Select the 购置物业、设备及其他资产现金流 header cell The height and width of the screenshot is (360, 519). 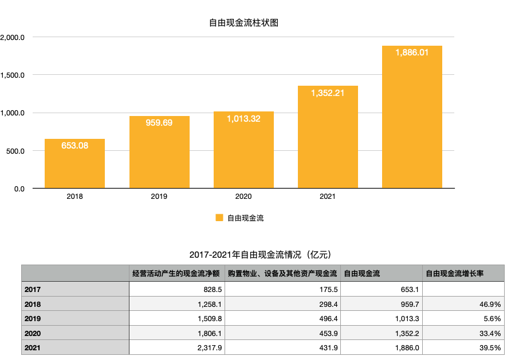click(282, 274)
